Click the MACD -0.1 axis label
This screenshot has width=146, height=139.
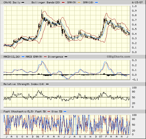tap(135, 80)
